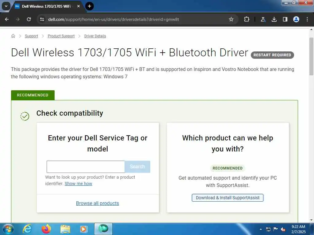Image resolution: width=314 pixels, height=235 pixels.
Task: Click the forward navigation arrow
Action: [x=18, y=19]
